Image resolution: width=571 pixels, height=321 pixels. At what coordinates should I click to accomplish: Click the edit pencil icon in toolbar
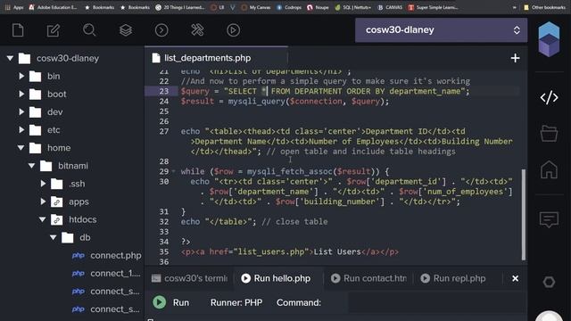coord(54,30)
